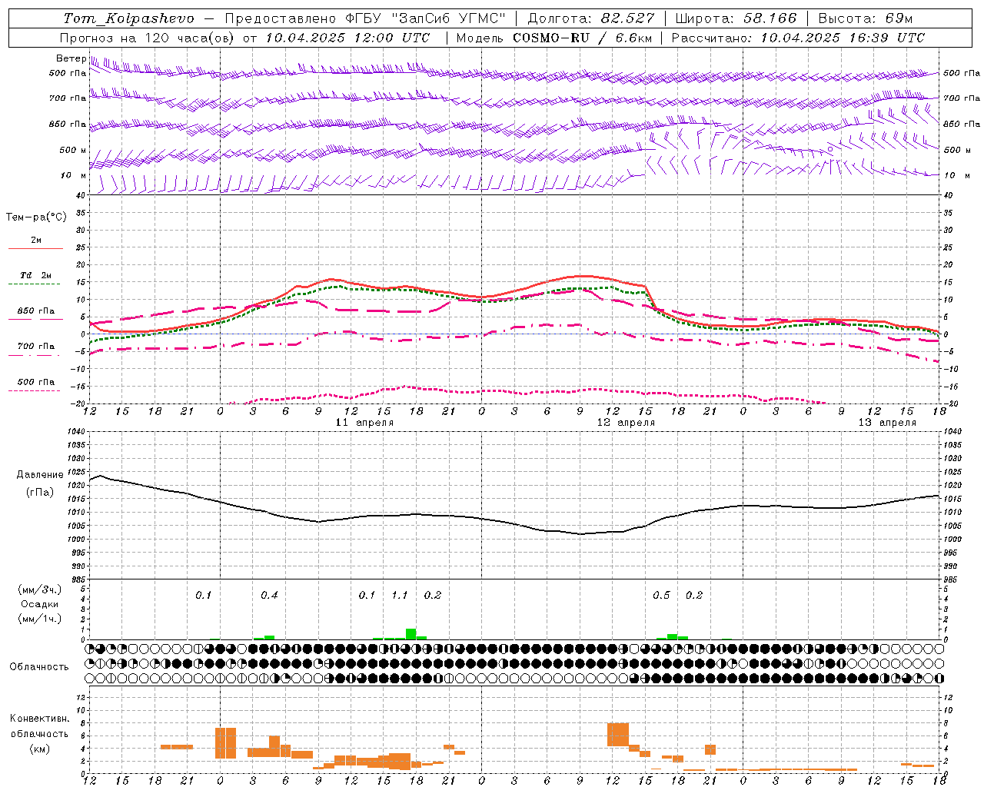984x787 pixels.
Task: Click the tallest green precipitation bar
Action: click(411, 634)
